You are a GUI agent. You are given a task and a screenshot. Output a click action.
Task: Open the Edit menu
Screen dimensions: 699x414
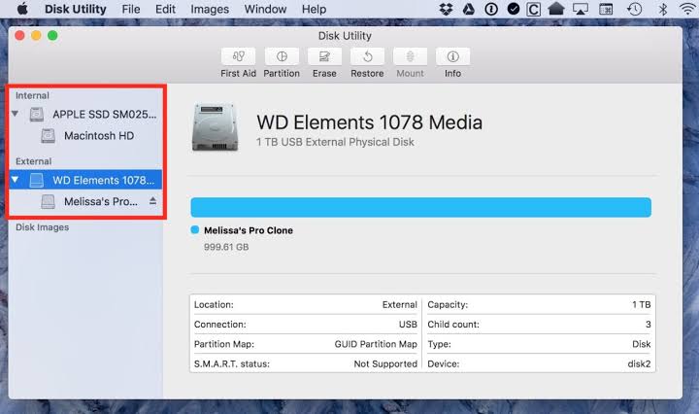165,9
